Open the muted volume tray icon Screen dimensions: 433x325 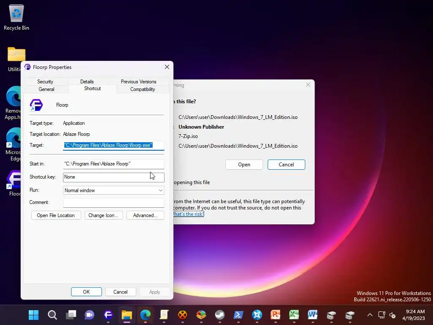pyautogui.click(x=392, y=315)
